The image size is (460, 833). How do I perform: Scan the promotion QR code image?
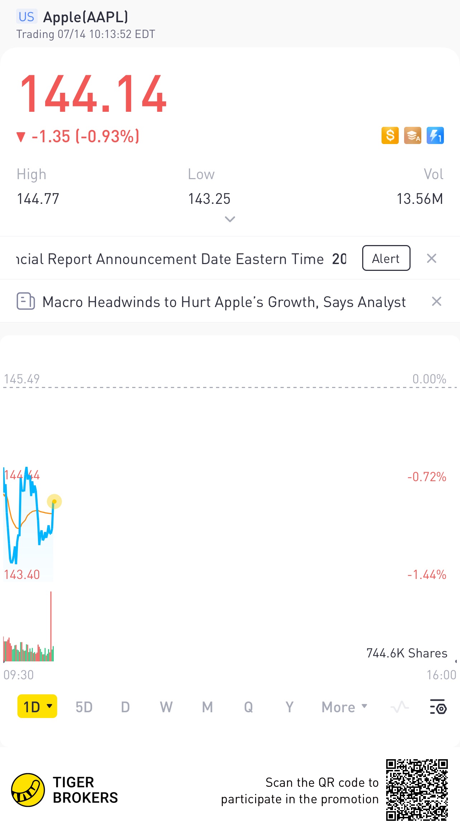417,790
